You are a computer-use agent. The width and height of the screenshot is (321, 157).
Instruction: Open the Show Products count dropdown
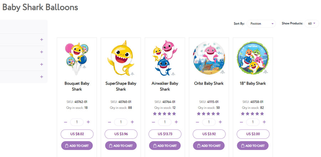311,24
